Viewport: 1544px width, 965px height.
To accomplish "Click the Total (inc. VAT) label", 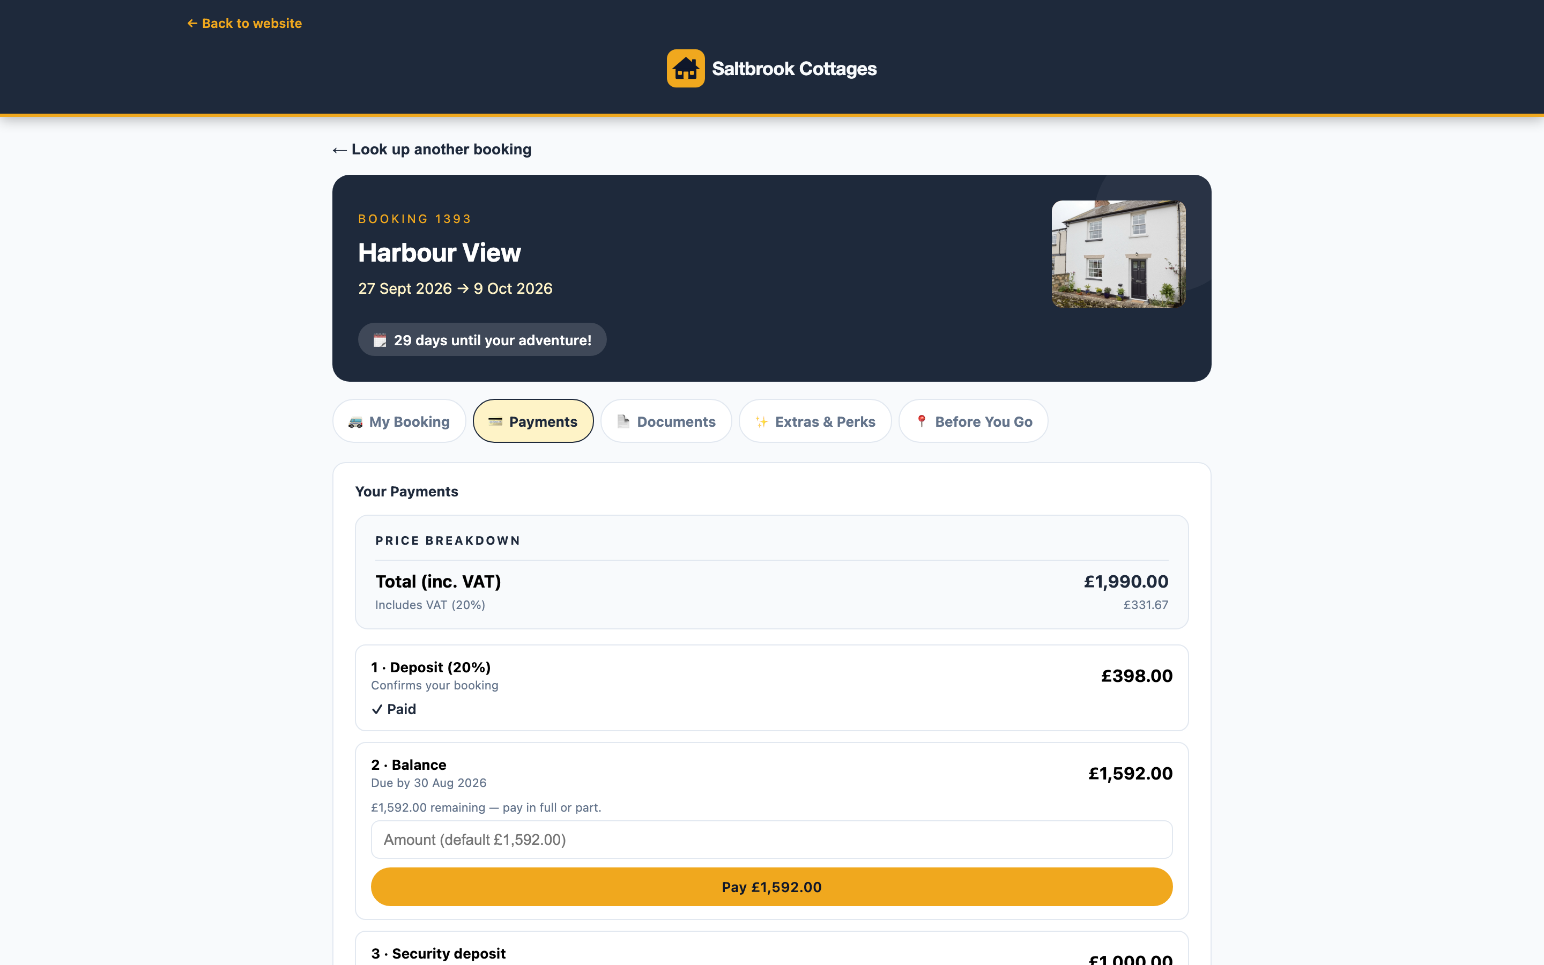I will point(439,582).
